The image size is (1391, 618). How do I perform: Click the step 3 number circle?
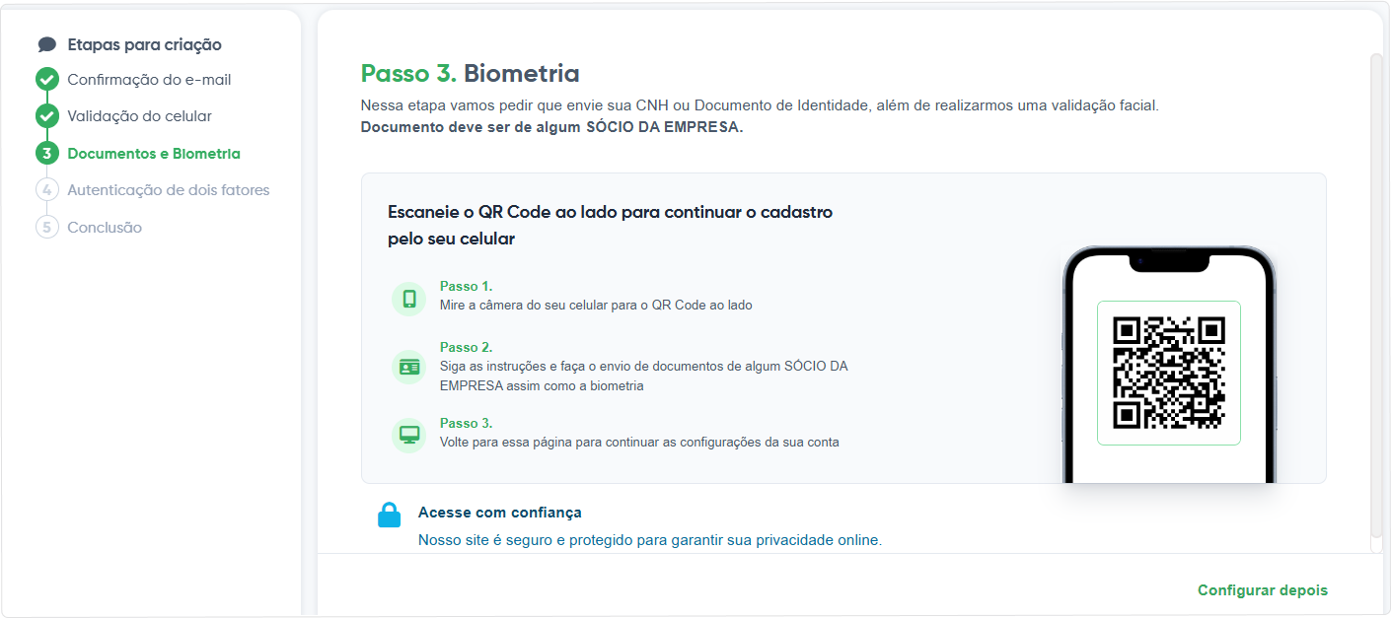click(x=47, y=154)
